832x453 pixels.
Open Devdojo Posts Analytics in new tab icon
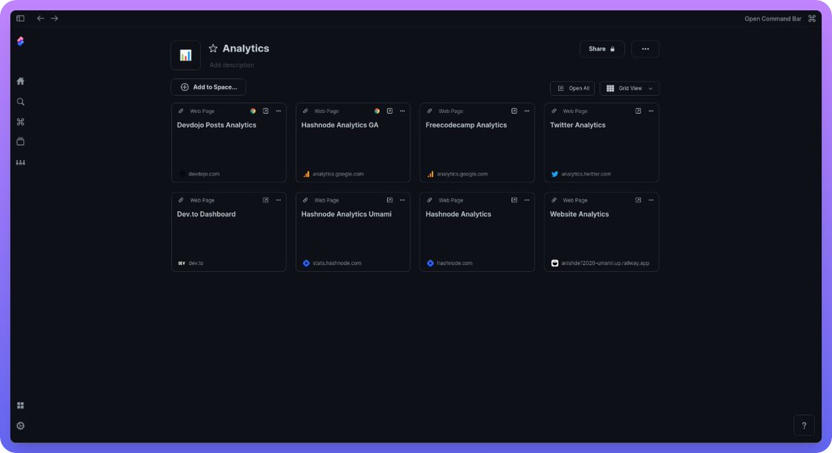coord(266,111)
